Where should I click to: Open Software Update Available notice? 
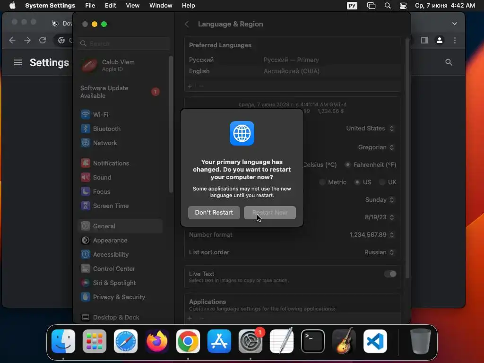click(121, 92)
